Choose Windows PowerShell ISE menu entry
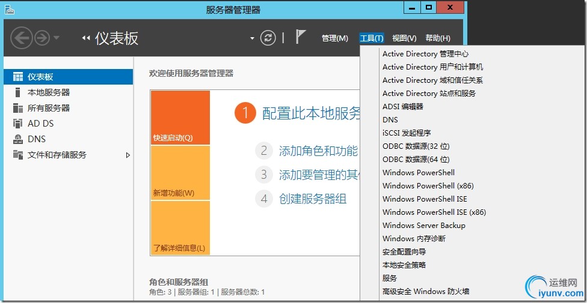The image size is (587, 303). (x=425, y=199)
